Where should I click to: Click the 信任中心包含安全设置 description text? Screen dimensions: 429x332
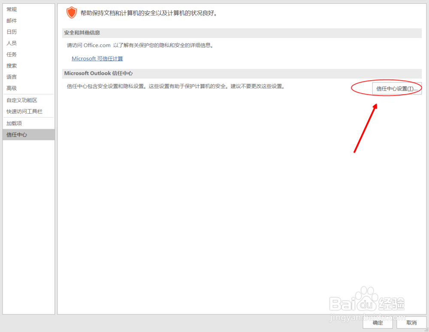coord(176,86)
